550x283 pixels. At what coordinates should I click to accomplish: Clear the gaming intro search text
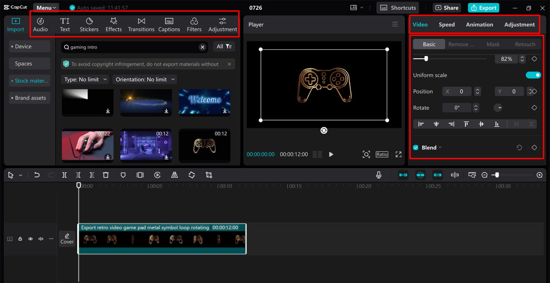202,47
